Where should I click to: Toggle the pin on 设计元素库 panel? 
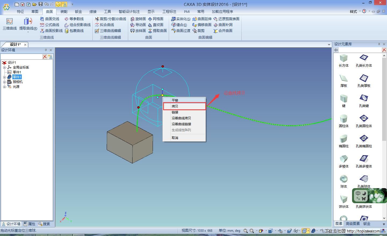[379, 44]
